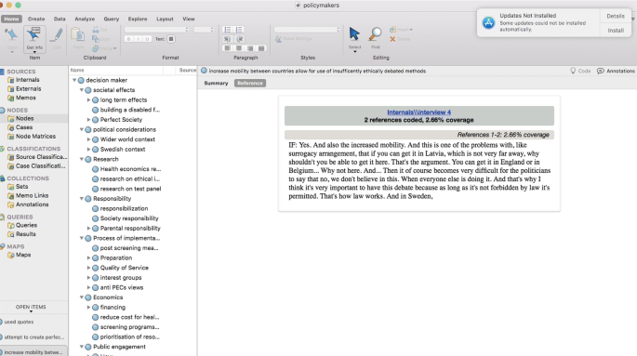Select the Society responsibility node
This screenshot has width=637, height=356.
[x=129, y=218]
